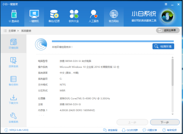Click 检测环境 button
Viewport: 184px width, 134px height.
click(163, 46)
